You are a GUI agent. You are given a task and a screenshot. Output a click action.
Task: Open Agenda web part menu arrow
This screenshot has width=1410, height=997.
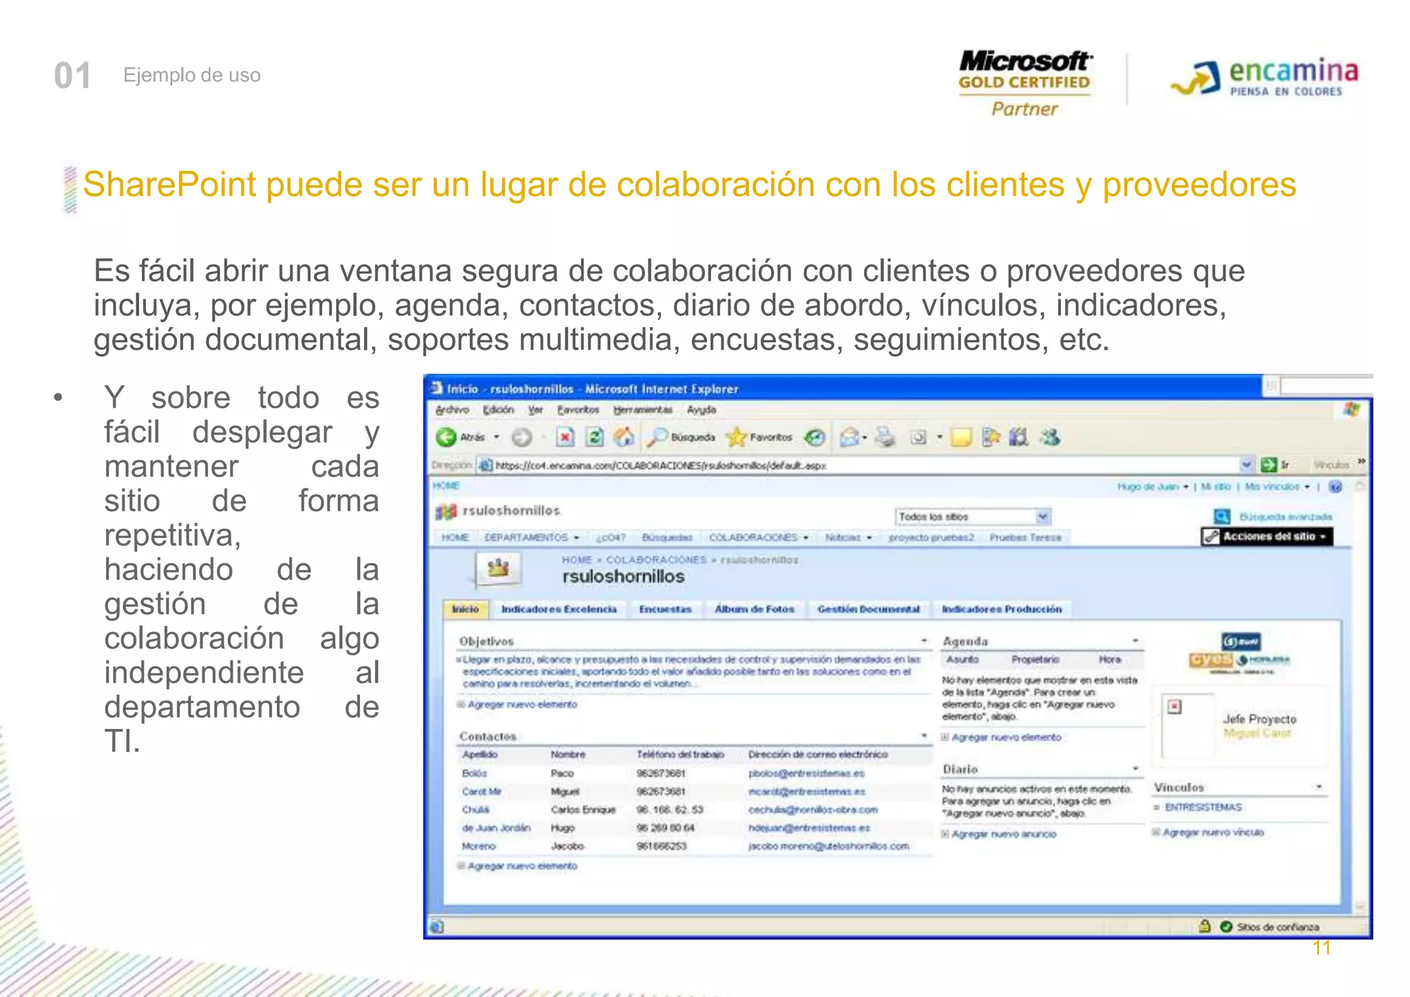point(1135,640)
